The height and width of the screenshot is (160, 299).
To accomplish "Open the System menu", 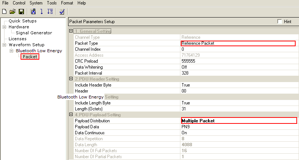I will coord(36,3).
